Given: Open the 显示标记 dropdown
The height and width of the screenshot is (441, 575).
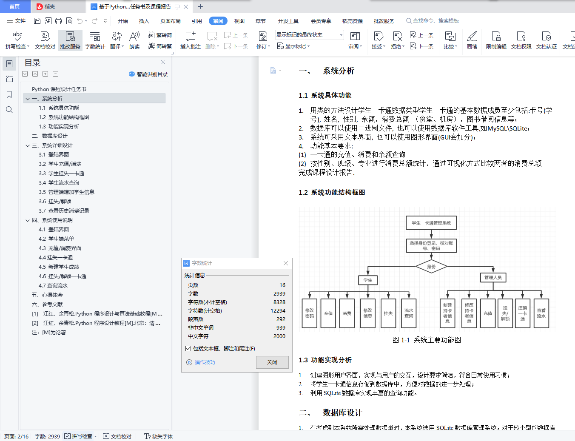Looking at the screenshot, I should click(x=308, y=46).
